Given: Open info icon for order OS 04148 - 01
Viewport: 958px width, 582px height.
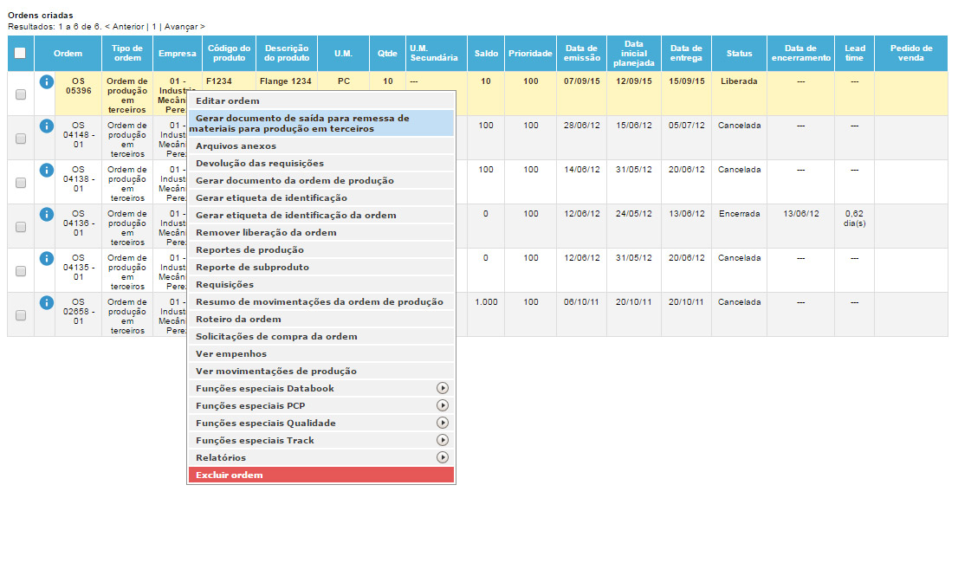Looking at the screenshot, I should [x=47, y=126].
